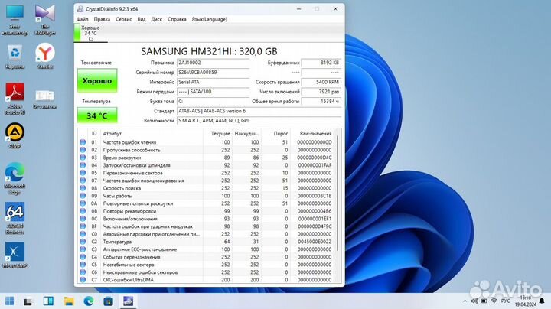
Task: Click the Стандарт field ATA8-ACS
Action: (259, 111)
